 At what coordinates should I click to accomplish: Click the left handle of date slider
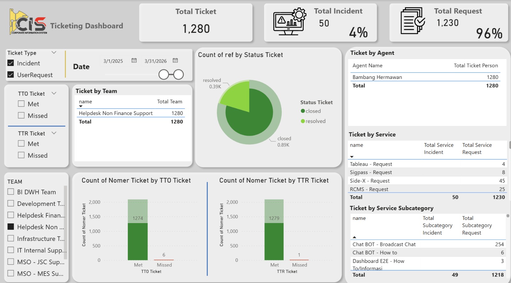point(164,75)
